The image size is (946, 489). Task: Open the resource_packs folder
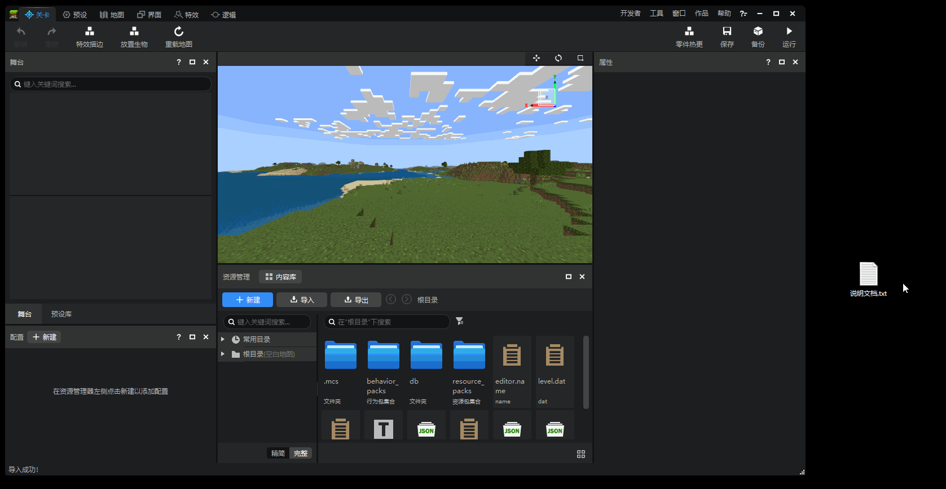click(x=469, y=371)
